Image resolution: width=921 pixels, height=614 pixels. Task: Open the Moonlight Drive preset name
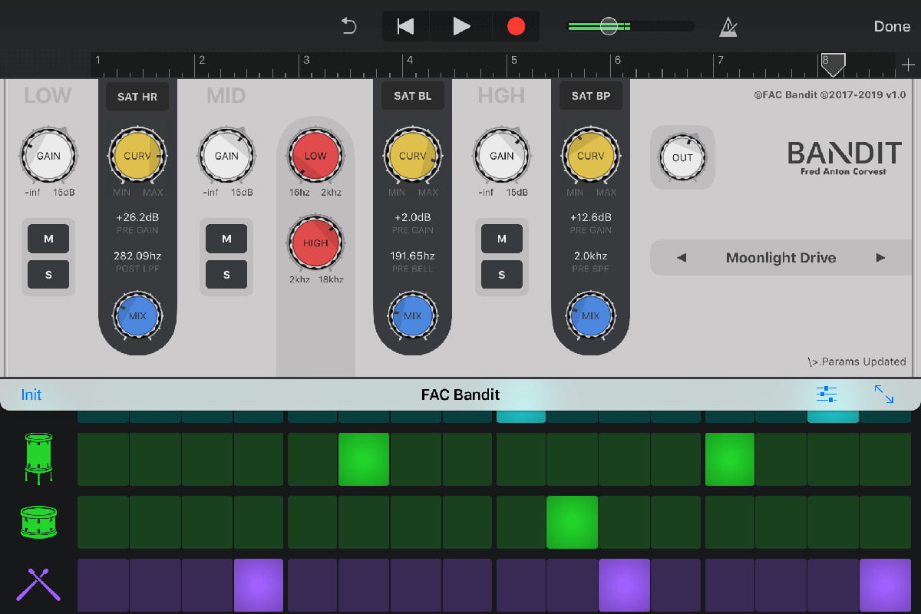tap(781, 258)
